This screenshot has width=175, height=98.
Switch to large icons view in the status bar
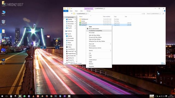coord(164,63)
